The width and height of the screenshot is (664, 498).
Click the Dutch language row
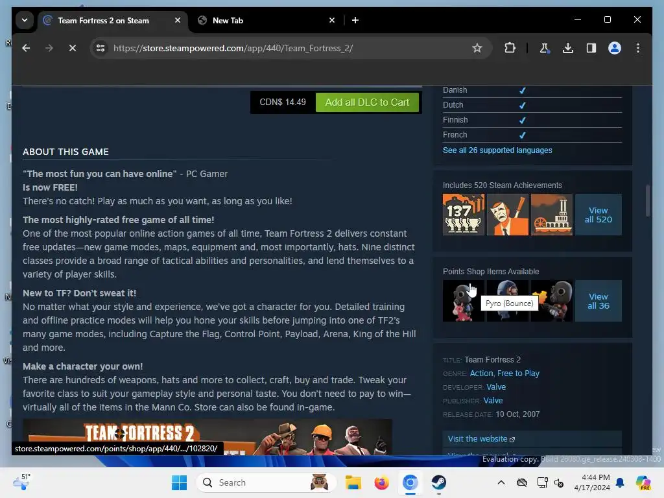coord(532,105)
